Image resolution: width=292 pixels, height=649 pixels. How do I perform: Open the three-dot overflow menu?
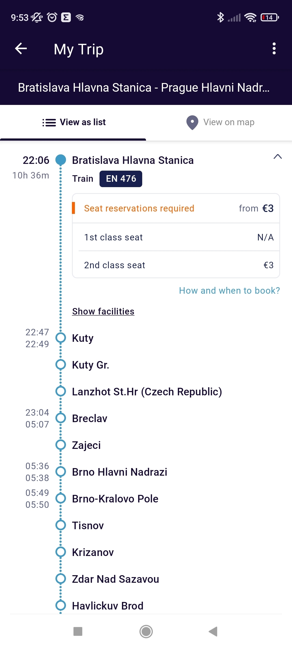[x=274, y=49]
